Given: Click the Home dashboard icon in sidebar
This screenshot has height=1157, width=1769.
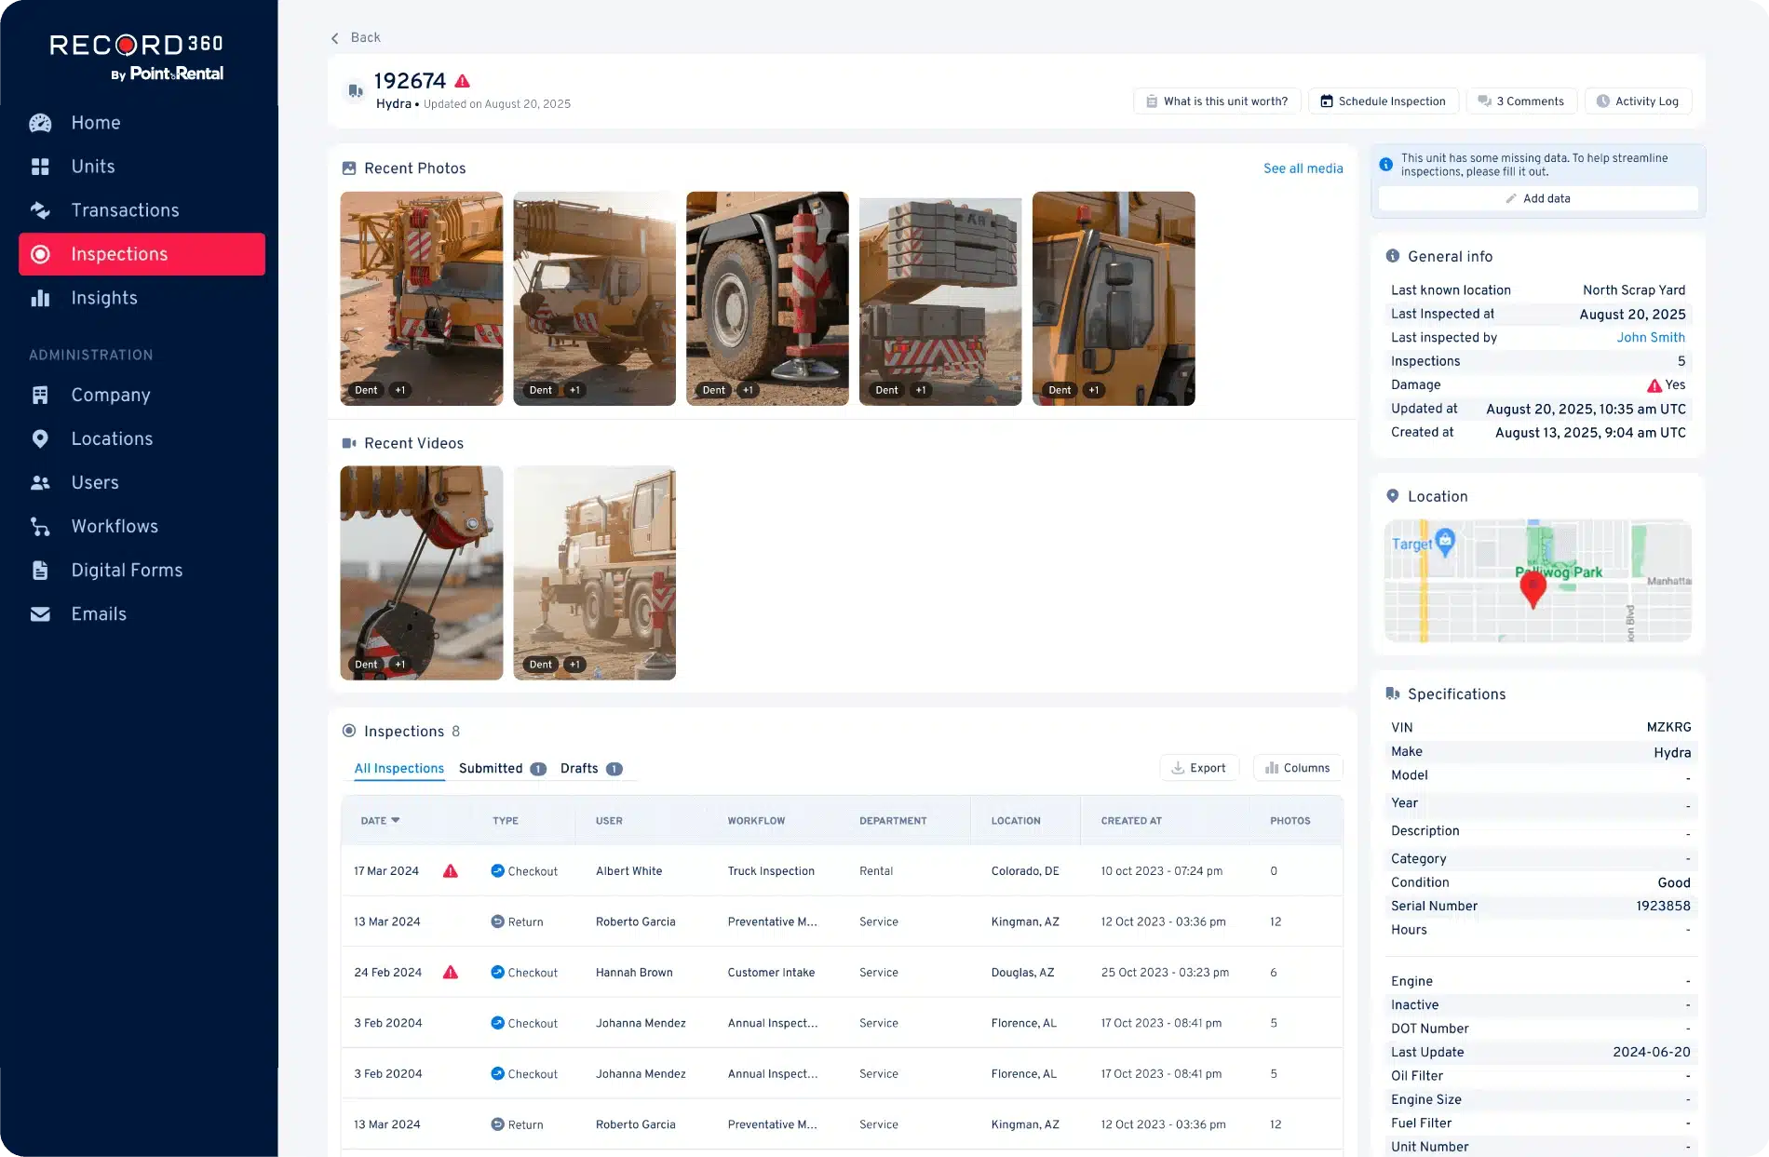Looking at the screenshot, I should tap(40, 123).
